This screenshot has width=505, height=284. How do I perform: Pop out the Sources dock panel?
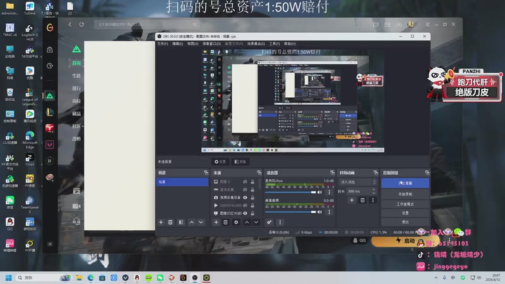pos(259,173)
